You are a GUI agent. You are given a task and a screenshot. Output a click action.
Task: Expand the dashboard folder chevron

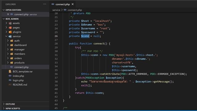tap(8, 45)
